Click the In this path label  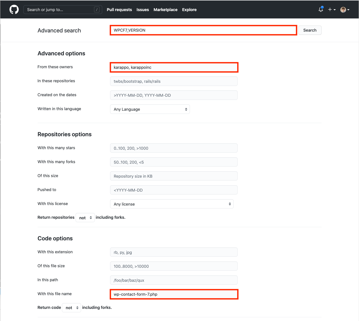48,280
